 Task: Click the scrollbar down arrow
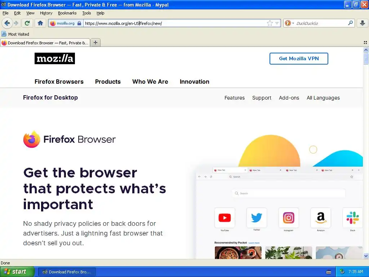(x=366, y=256)
